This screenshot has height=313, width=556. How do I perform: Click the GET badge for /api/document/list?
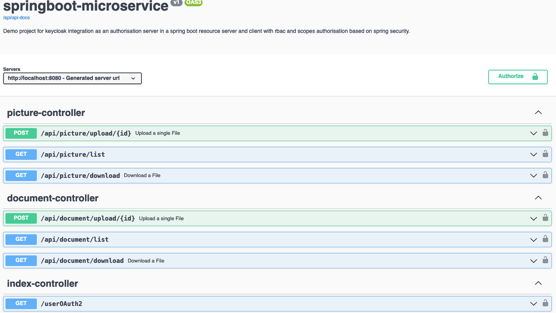[x=21, y=239]
